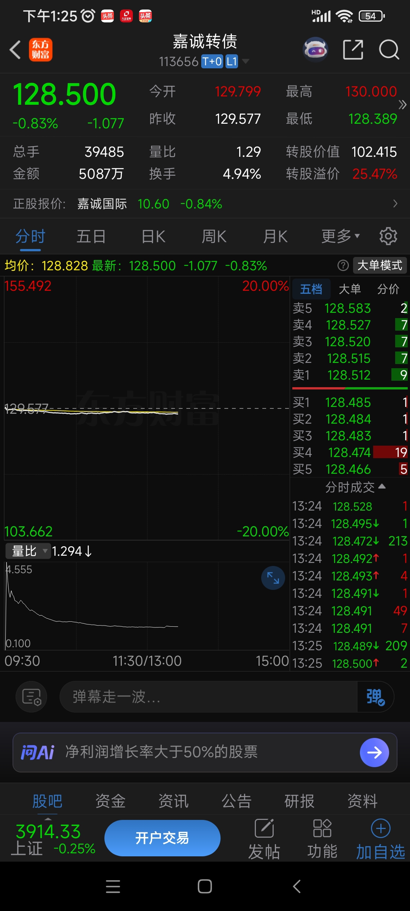
Task: Tap the 嘉诚转债 title
Action: [x=205, y=41]
